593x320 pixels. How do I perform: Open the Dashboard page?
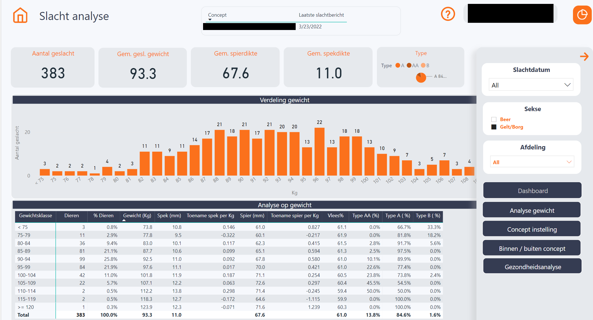coord(532,191)
